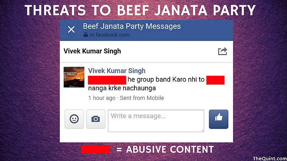Select the Beef Janata Party Messages title
The width and height of the screenshot is (287, 161).
132,26
